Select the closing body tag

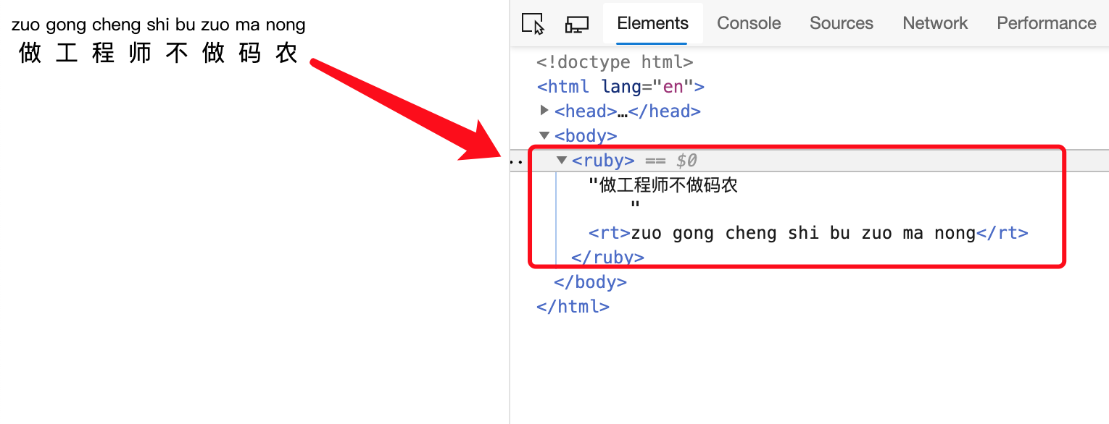point(590,281)
